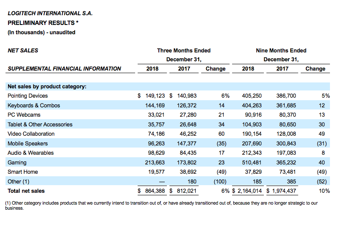The height and width of the screenshot is (238, 349).
Task: Click the LOGITECH INTERNATIONAL S.A. heading
Action: (50, 14)
